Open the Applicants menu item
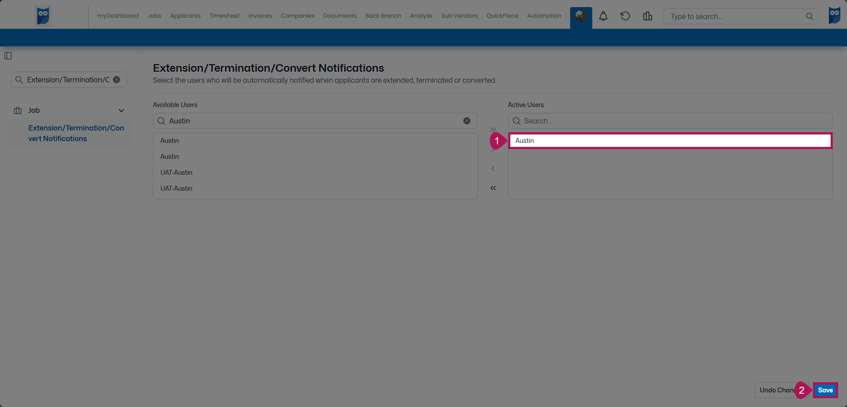 185,15
